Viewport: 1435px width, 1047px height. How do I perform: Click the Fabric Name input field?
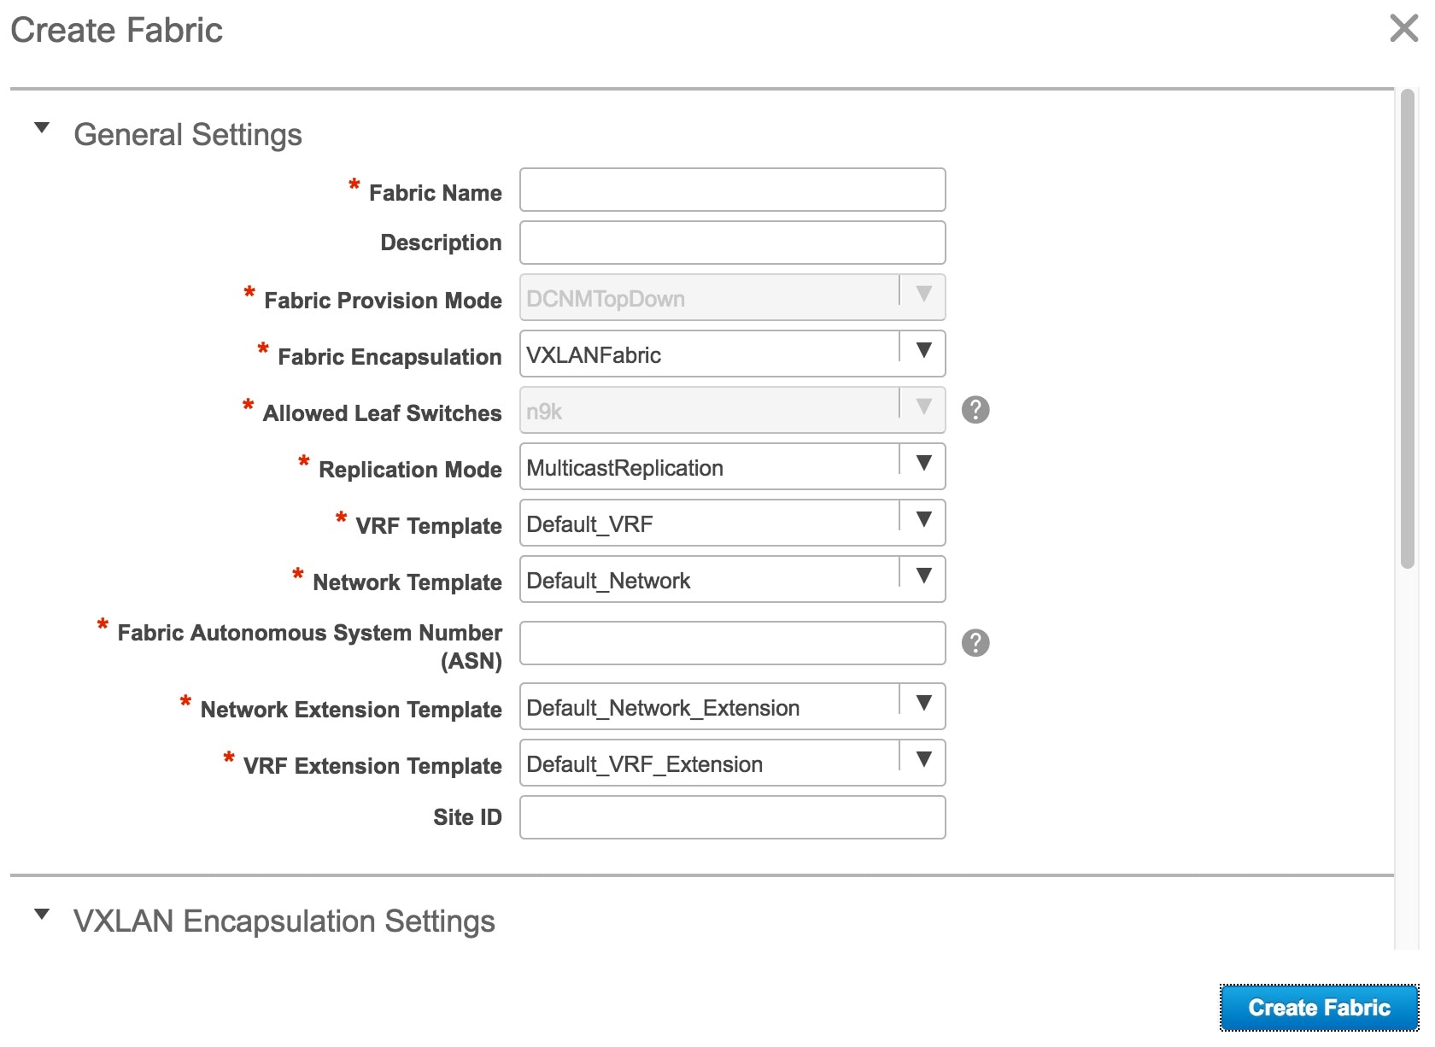click(x=730, y=190)
